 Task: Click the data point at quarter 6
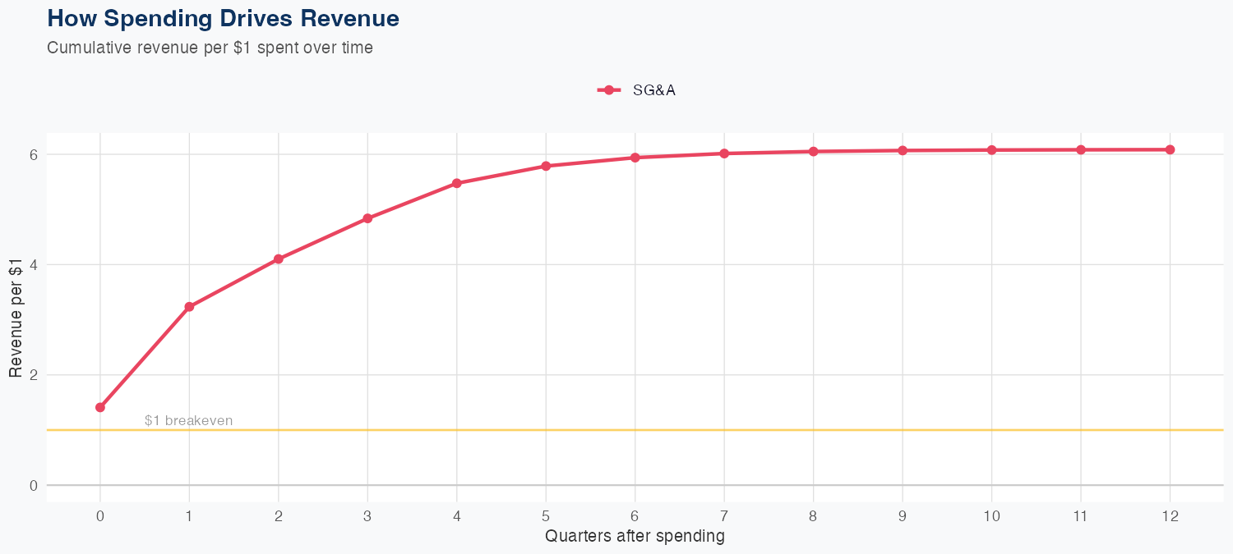635,158
